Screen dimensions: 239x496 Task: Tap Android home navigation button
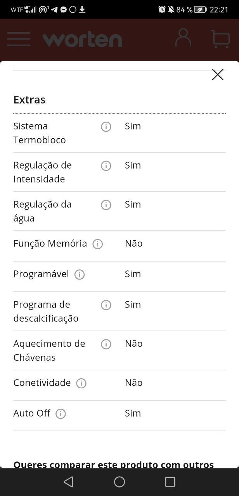[x=119, y=482]
